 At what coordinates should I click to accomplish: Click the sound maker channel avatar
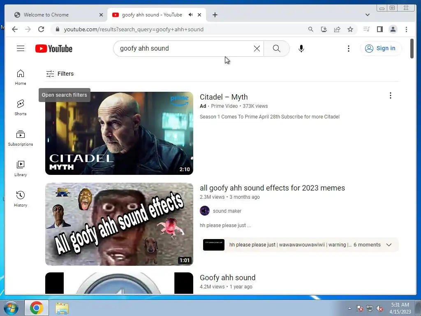tap(205, 211)
